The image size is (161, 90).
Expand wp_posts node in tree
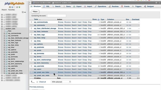5,54
